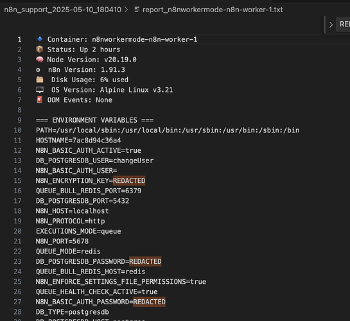Image resolution: width=350 pixels, height=321 pixels.
Task: Click the highlighted REDACTED after N8N_BASIC_AUTH_PASSWORD
Action: click(x=150, y=302)
